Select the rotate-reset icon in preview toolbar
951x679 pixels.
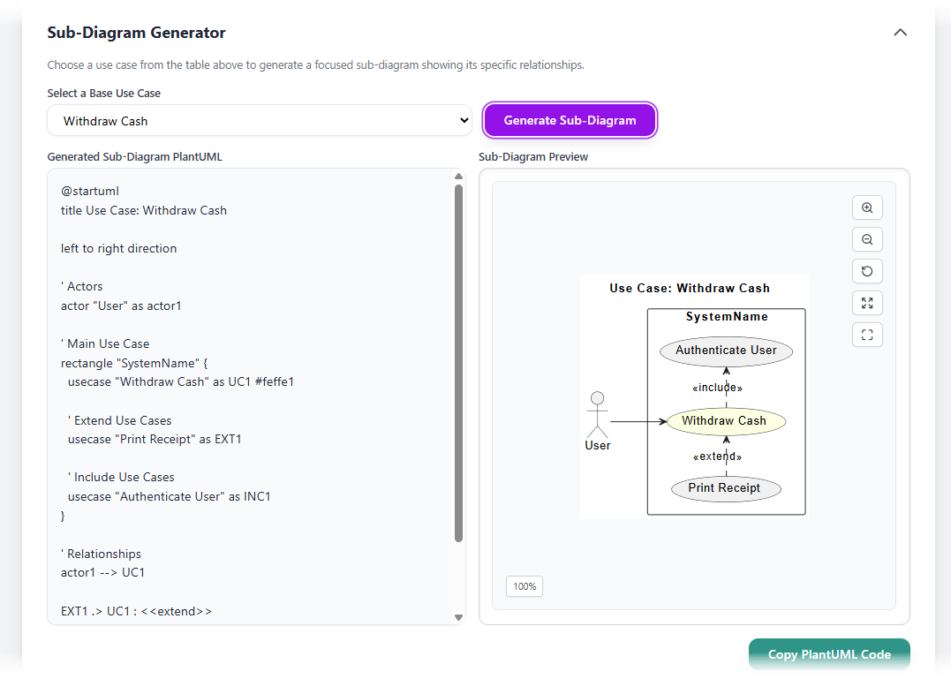(x=867, y=271)
